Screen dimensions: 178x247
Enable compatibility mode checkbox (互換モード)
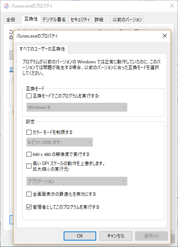click(29, 96)
